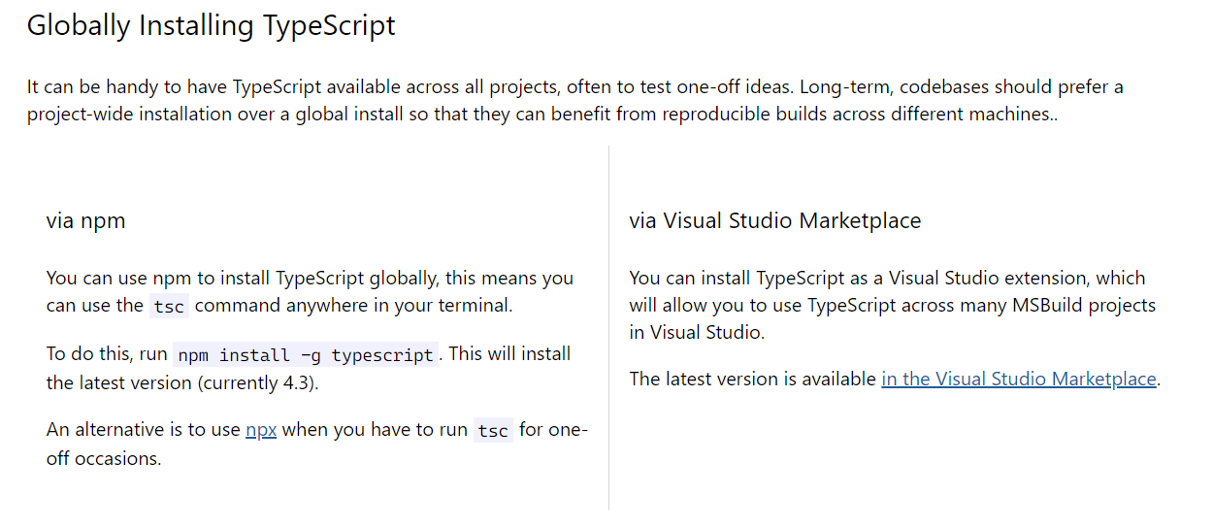Click the "via Visual Studio Marketplace" heading
The image size is (1213, 529).
pos(775,220)
